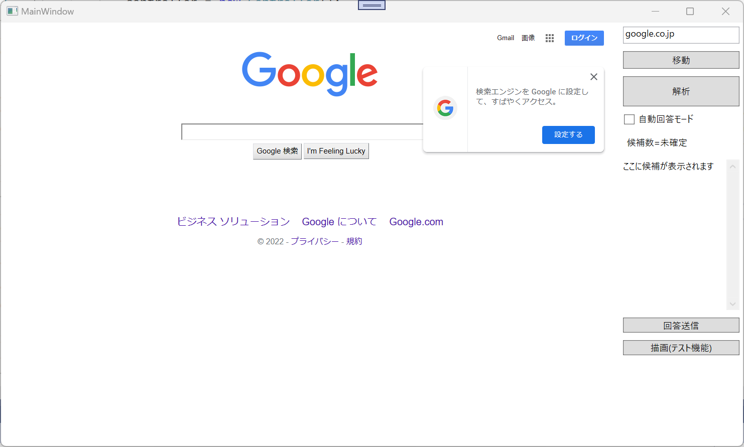Viewport: 744px width, 447px height.
Task: Open the Google について link
Action: [339, 222]
